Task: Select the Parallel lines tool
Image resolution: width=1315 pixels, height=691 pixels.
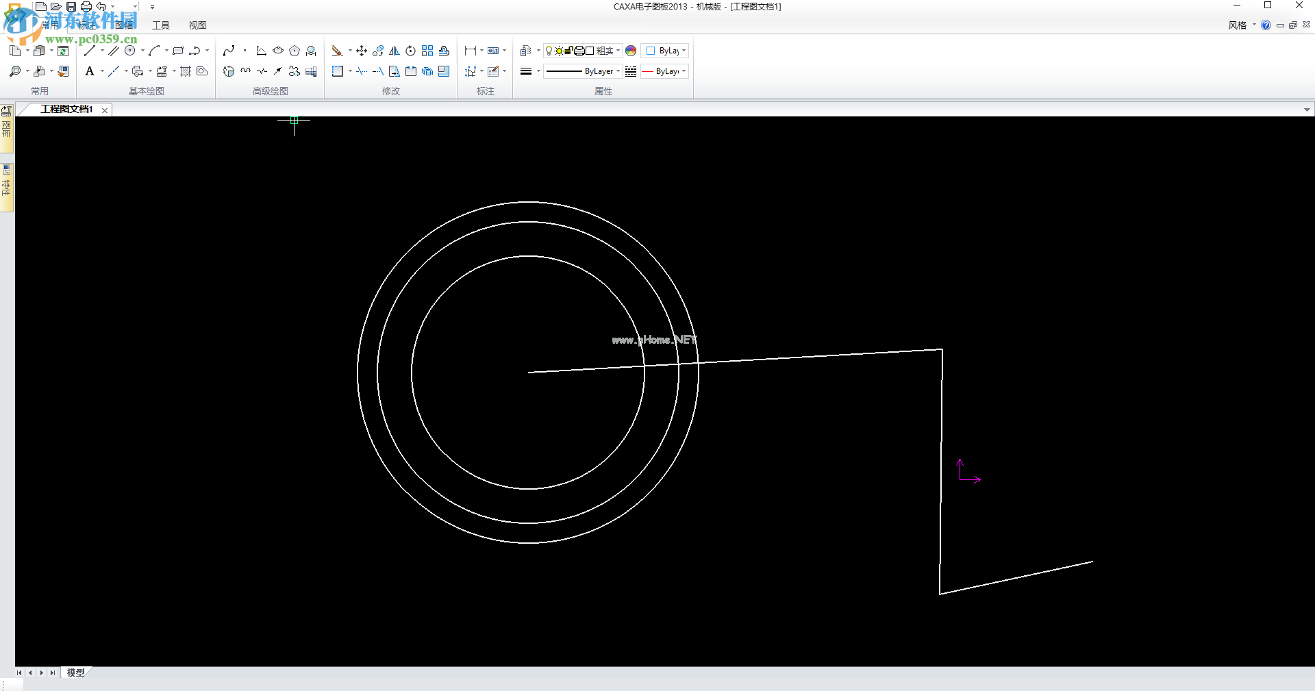Action: 114,51
